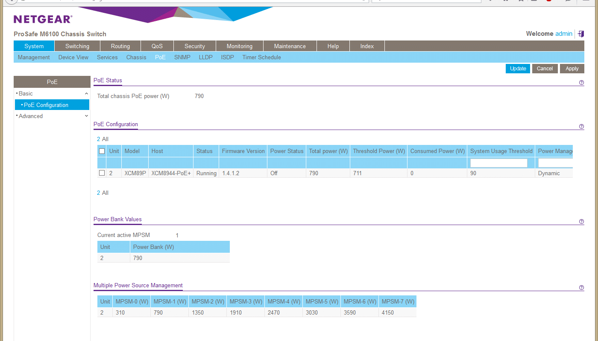Viewport: 598px width, 341px height.
Task: Expand the Advanced section in sidebar
Action: pos(86,116)
